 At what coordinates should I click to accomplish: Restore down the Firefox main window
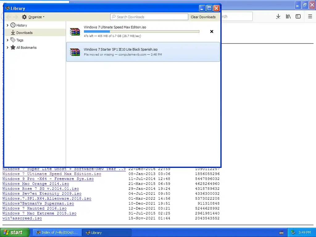(305, 5)
